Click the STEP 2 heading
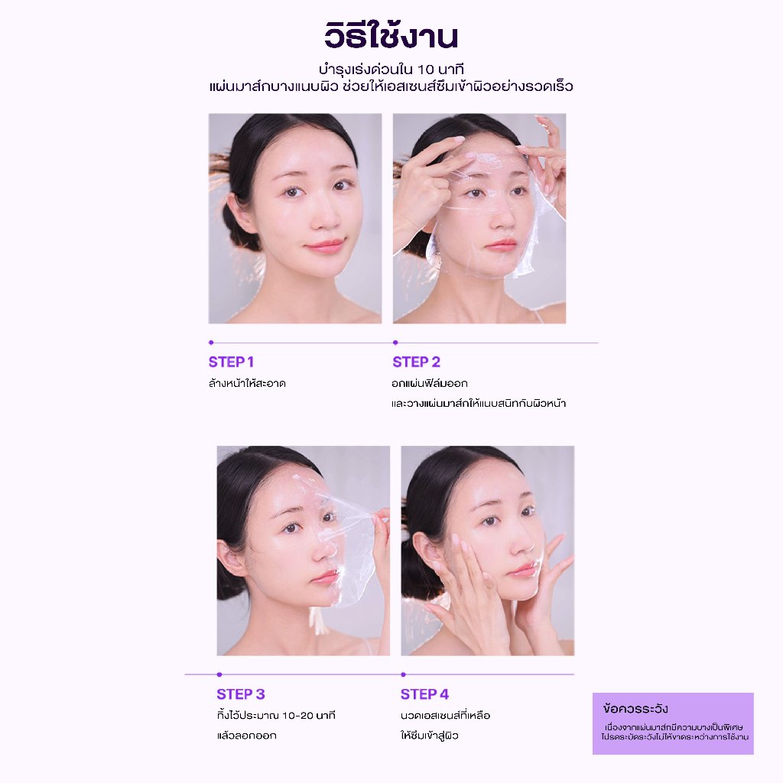 coord(417,362)
